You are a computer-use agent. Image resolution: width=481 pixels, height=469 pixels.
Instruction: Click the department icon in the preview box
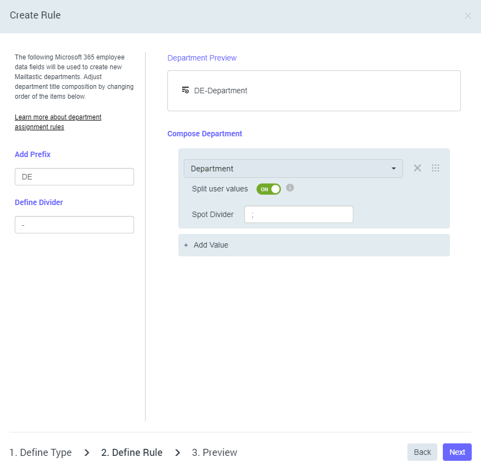point(185,90)
